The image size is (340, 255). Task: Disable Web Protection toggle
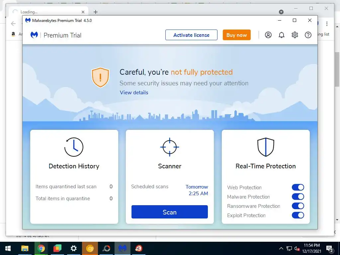298,187
